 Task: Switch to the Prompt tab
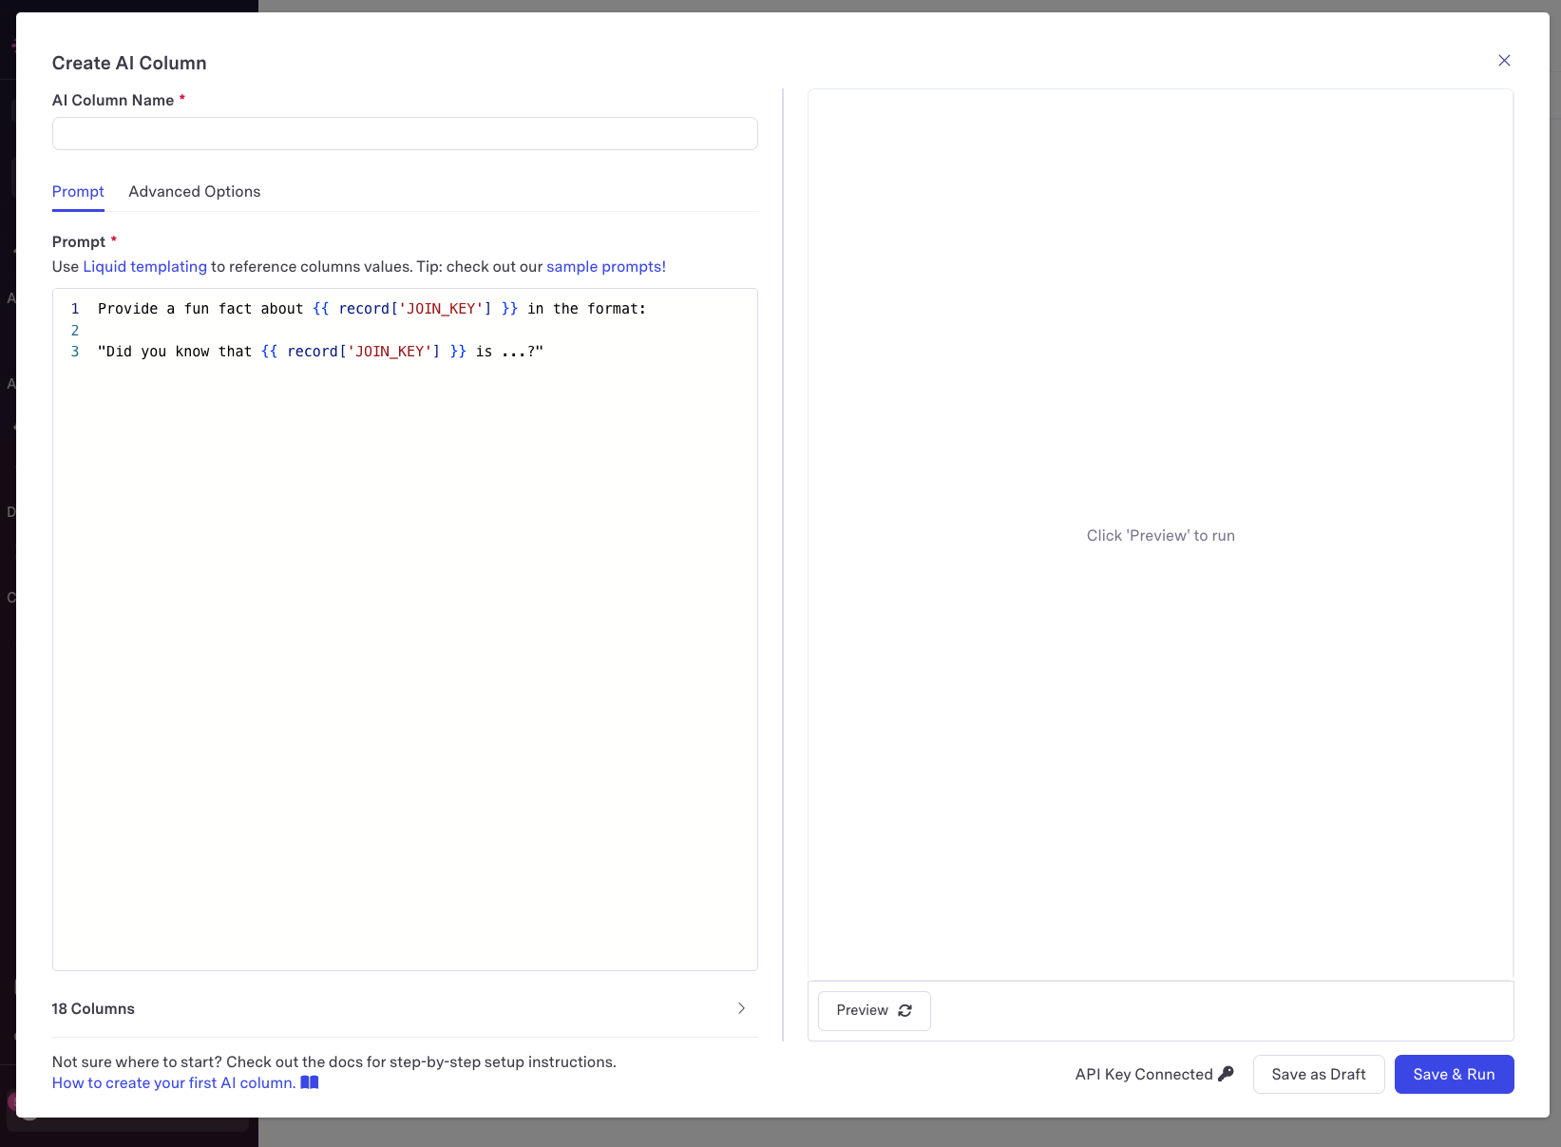78,192
